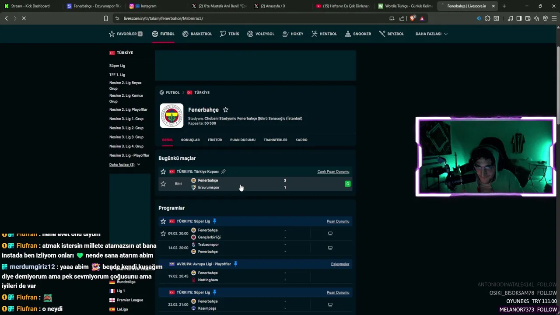The height and width of the screenshot is (315, 560).
Task: Switch to the Stream - Kick Dashboard tab
Action: 30,6
